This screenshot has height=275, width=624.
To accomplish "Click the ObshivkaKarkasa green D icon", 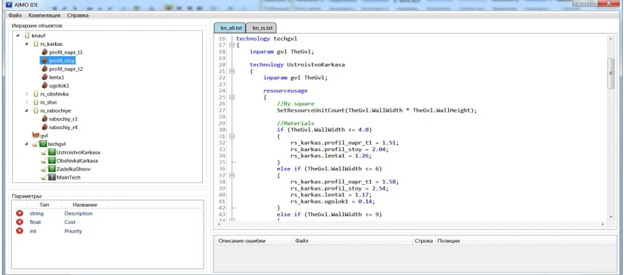I will [52, 161].
